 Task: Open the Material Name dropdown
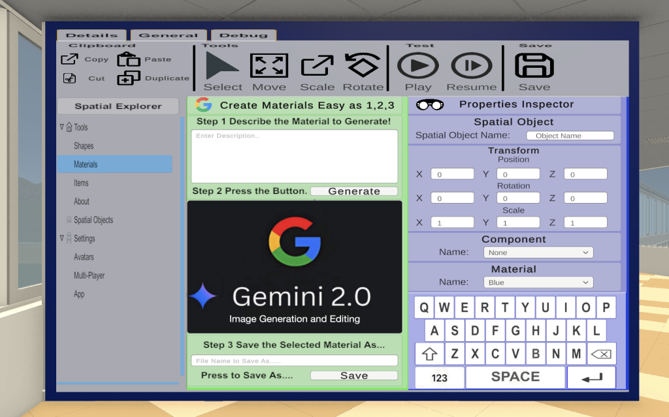538,283
